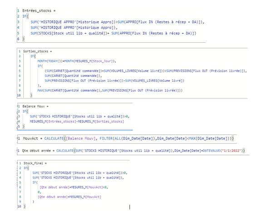
Task: Click line number 10 in Sorties_stocks editor
Action: (19, 95)
